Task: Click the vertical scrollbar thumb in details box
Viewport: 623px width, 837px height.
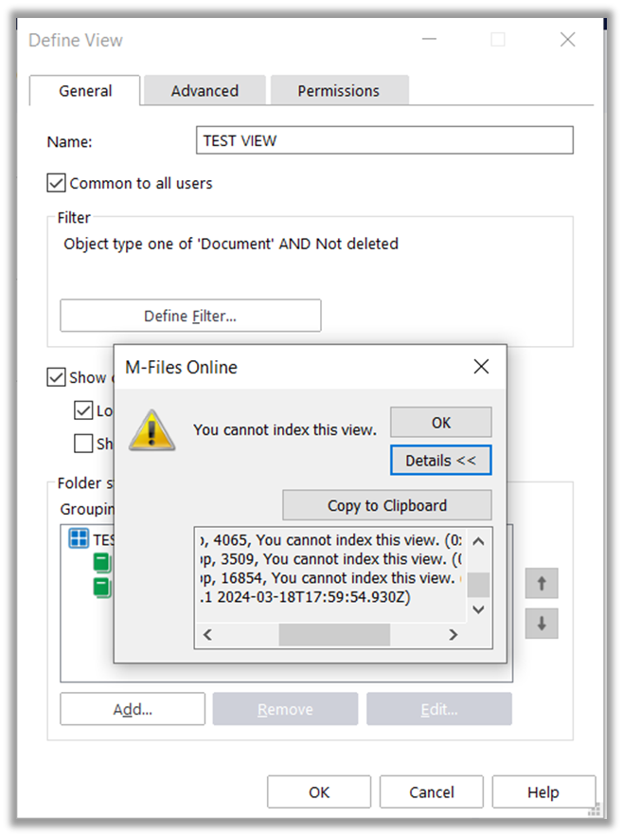Action: (x=478, y=585)
